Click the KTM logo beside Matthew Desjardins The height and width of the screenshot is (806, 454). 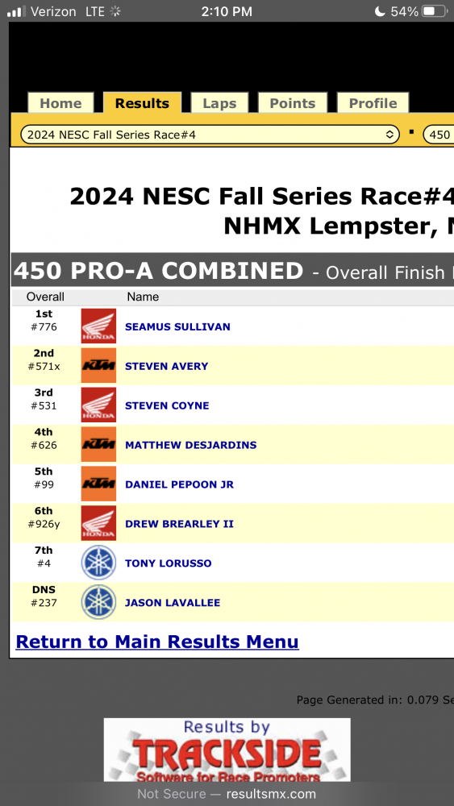(98, 444)
